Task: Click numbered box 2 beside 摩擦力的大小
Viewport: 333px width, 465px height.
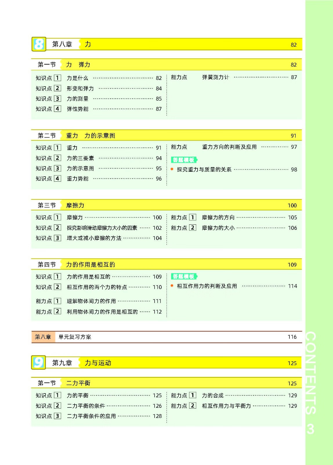Action: click(193, 228)
